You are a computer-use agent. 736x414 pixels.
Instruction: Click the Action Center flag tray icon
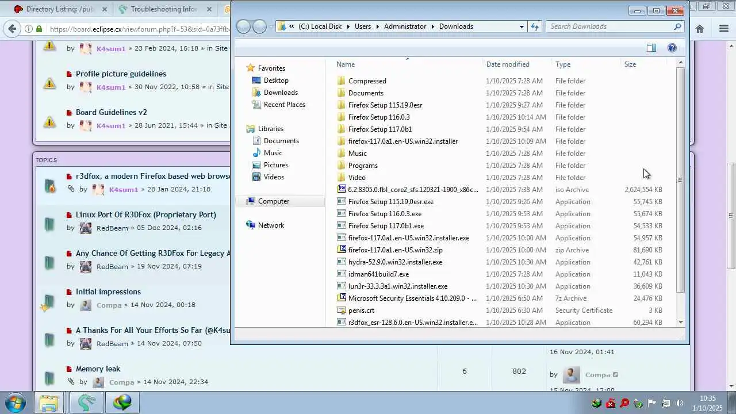tap(652, 403)
